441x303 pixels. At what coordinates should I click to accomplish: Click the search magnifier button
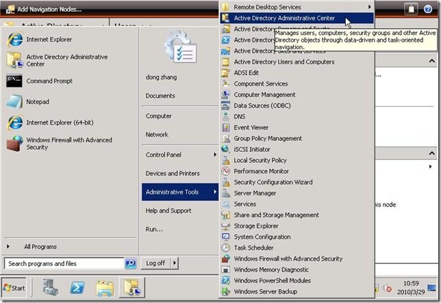pyautogui.click(x=131, y=263)
